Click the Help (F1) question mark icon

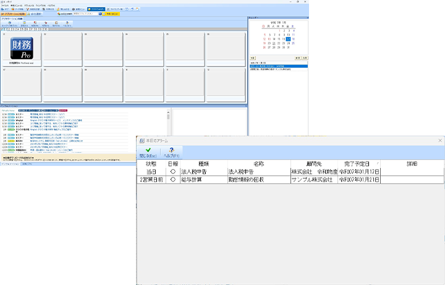pyautogui.click(x=175, y=151)
